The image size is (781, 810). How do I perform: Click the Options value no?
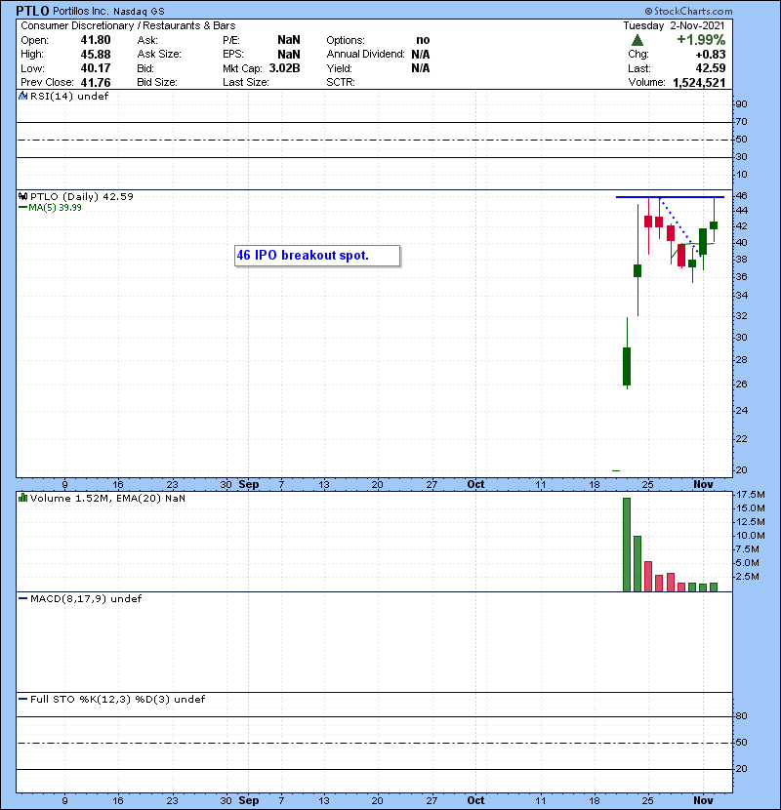[x=423, y=40]
